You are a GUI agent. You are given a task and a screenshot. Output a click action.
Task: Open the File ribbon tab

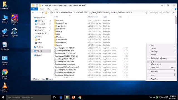coord(34,9)
